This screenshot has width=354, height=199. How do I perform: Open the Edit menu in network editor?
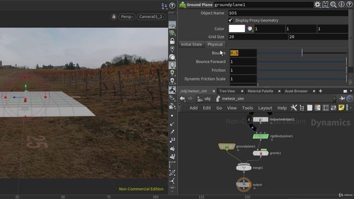(207, 108)
